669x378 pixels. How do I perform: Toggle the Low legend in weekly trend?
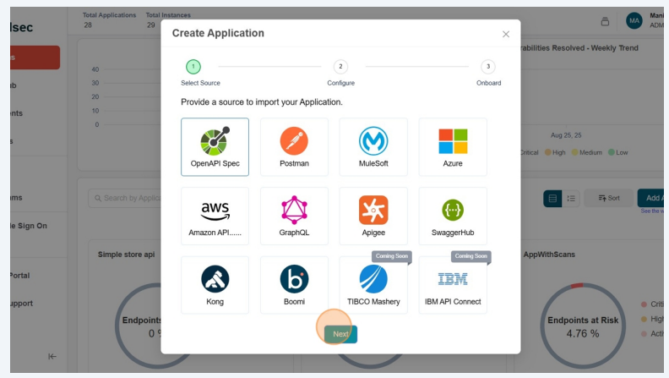pyautogui.click(x=617, y=152)
